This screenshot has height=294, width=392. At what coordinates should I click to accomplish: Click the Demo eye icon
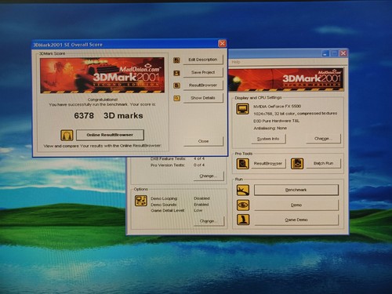click(243, 205)
